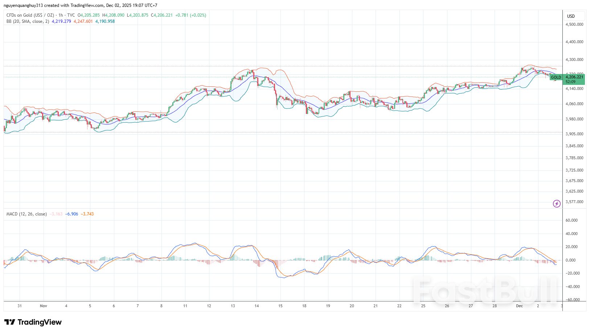The width and height of the screenshot is (590, 333).
Task: Select the MACD (12, 26, close) indicator legend
Action: pos(26,214)
